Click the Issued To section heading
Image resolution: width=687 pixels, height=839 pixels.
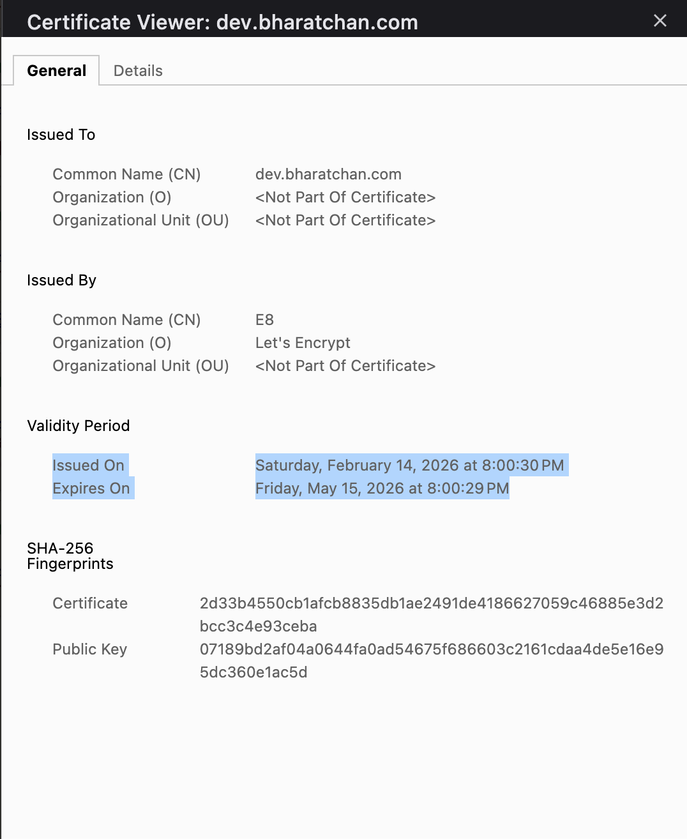61,135
